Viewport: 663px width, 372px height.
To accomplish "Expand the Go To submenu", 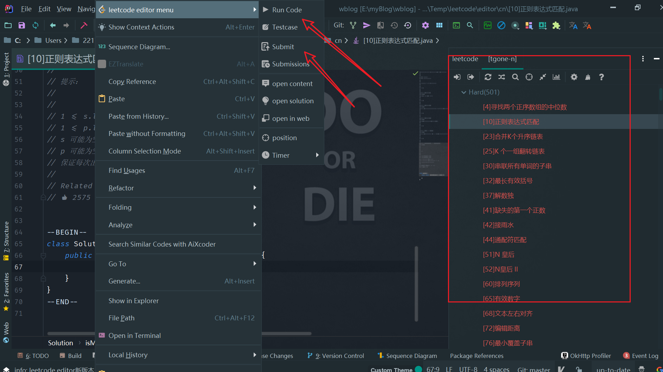I will 178,264.
